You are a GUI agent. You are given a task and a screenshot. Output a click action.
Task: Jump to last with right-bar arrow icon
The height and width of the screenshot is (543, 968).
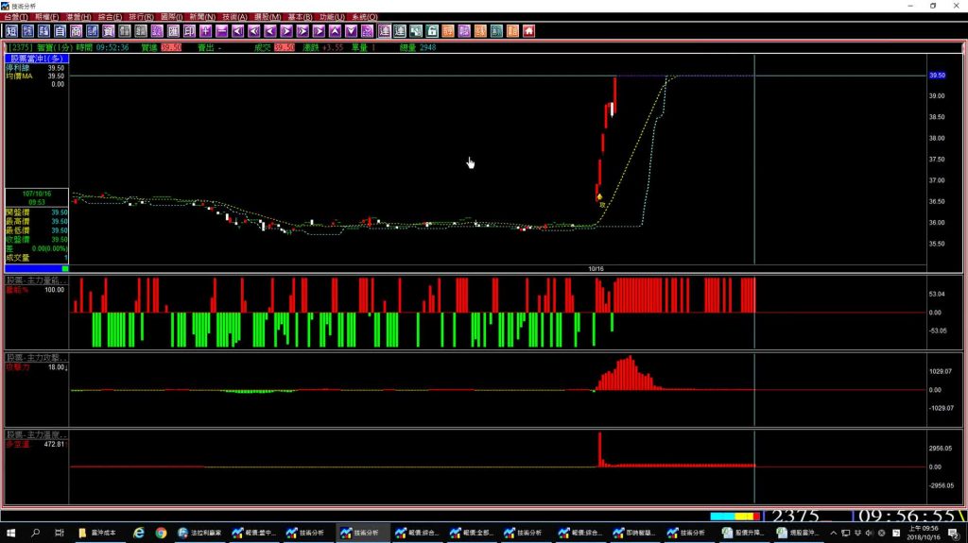pyautogui.click(x=319, y=31)
